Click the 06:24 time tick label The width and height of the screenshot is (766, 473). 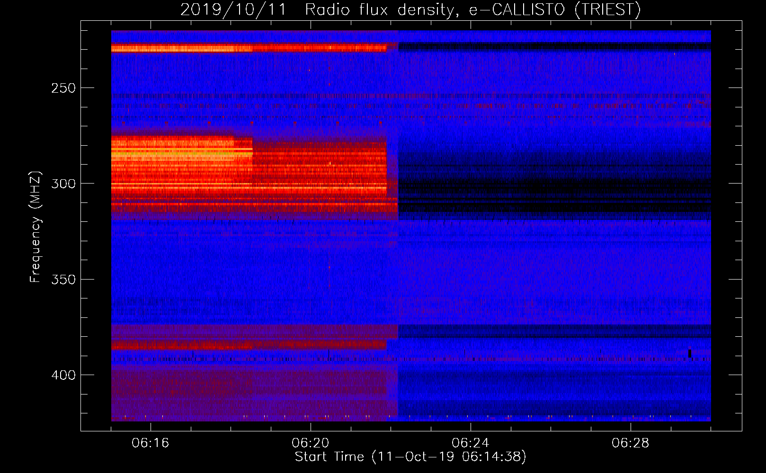tap(470, 443)
